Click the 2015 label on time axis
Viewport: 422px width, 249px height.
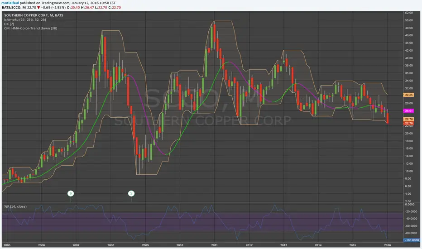coord(353,245)
